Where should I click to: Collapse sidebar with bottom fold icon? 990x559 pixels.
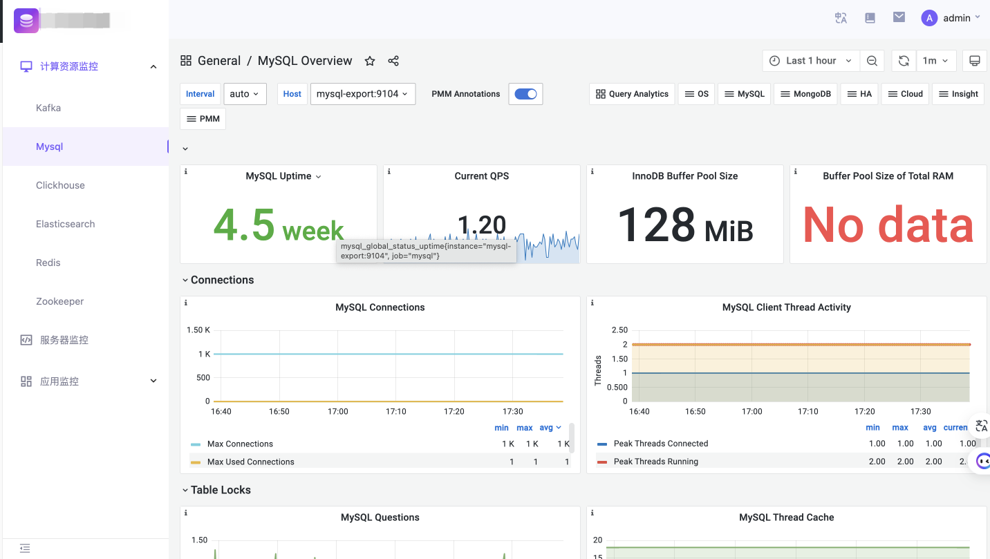25,549
